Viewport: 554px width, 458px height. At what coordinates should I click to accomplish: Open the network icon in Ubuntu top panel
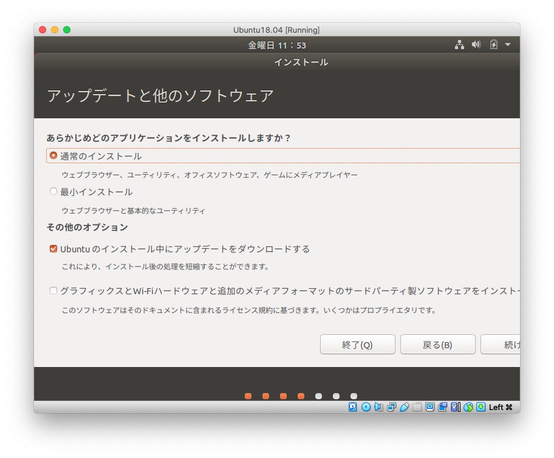460,44
